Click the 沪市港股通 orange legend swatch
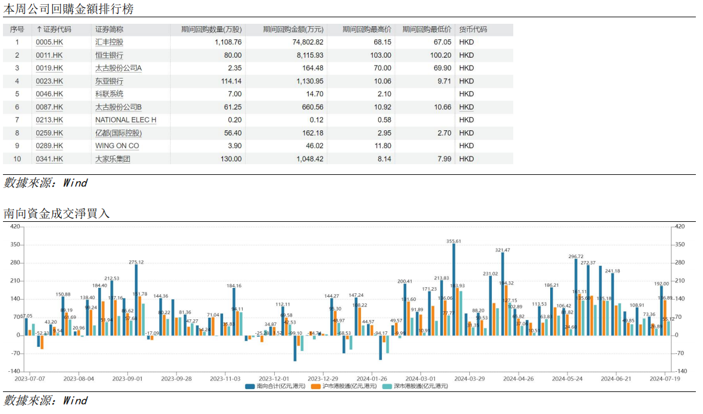 click(x=316, y=386)
